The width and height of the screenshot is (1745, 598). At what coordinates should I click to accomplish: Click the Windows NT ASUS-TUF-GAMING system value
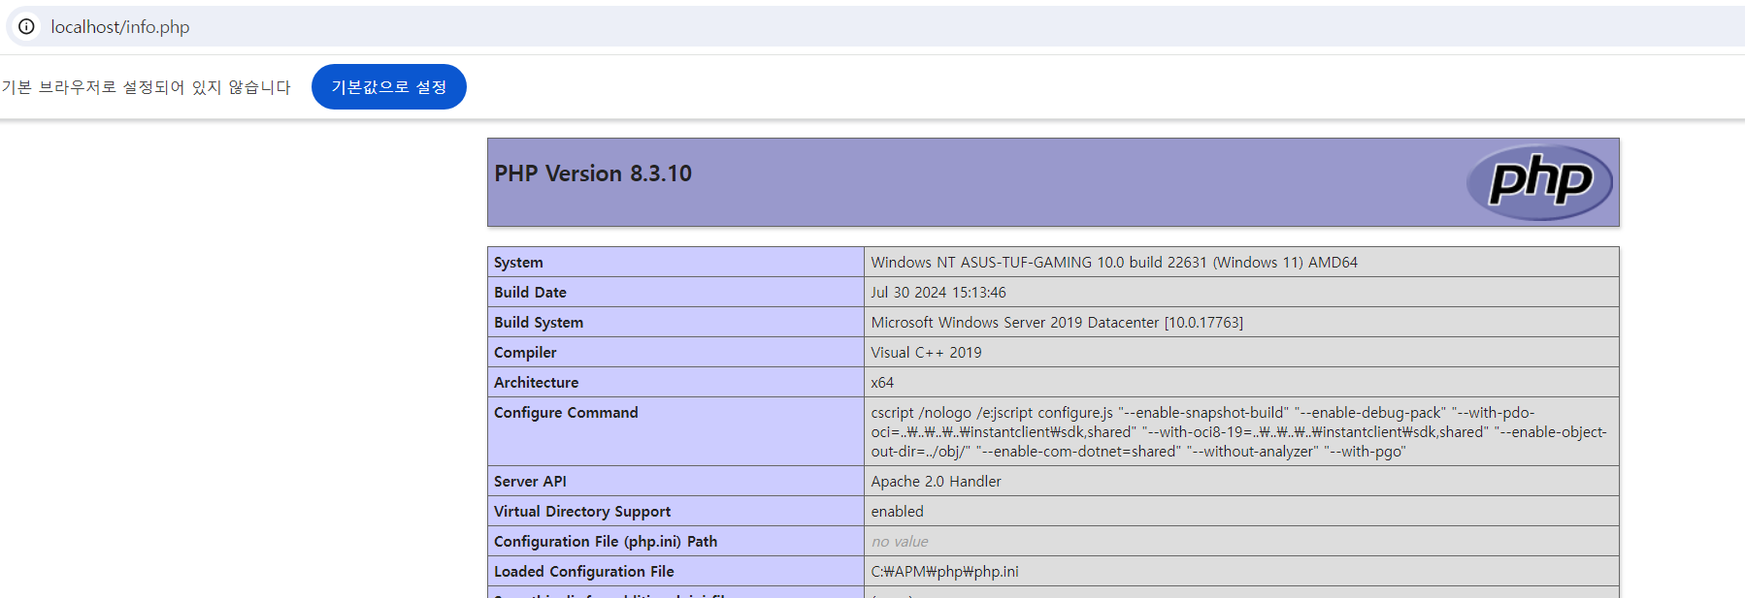tap(1114, 263)
